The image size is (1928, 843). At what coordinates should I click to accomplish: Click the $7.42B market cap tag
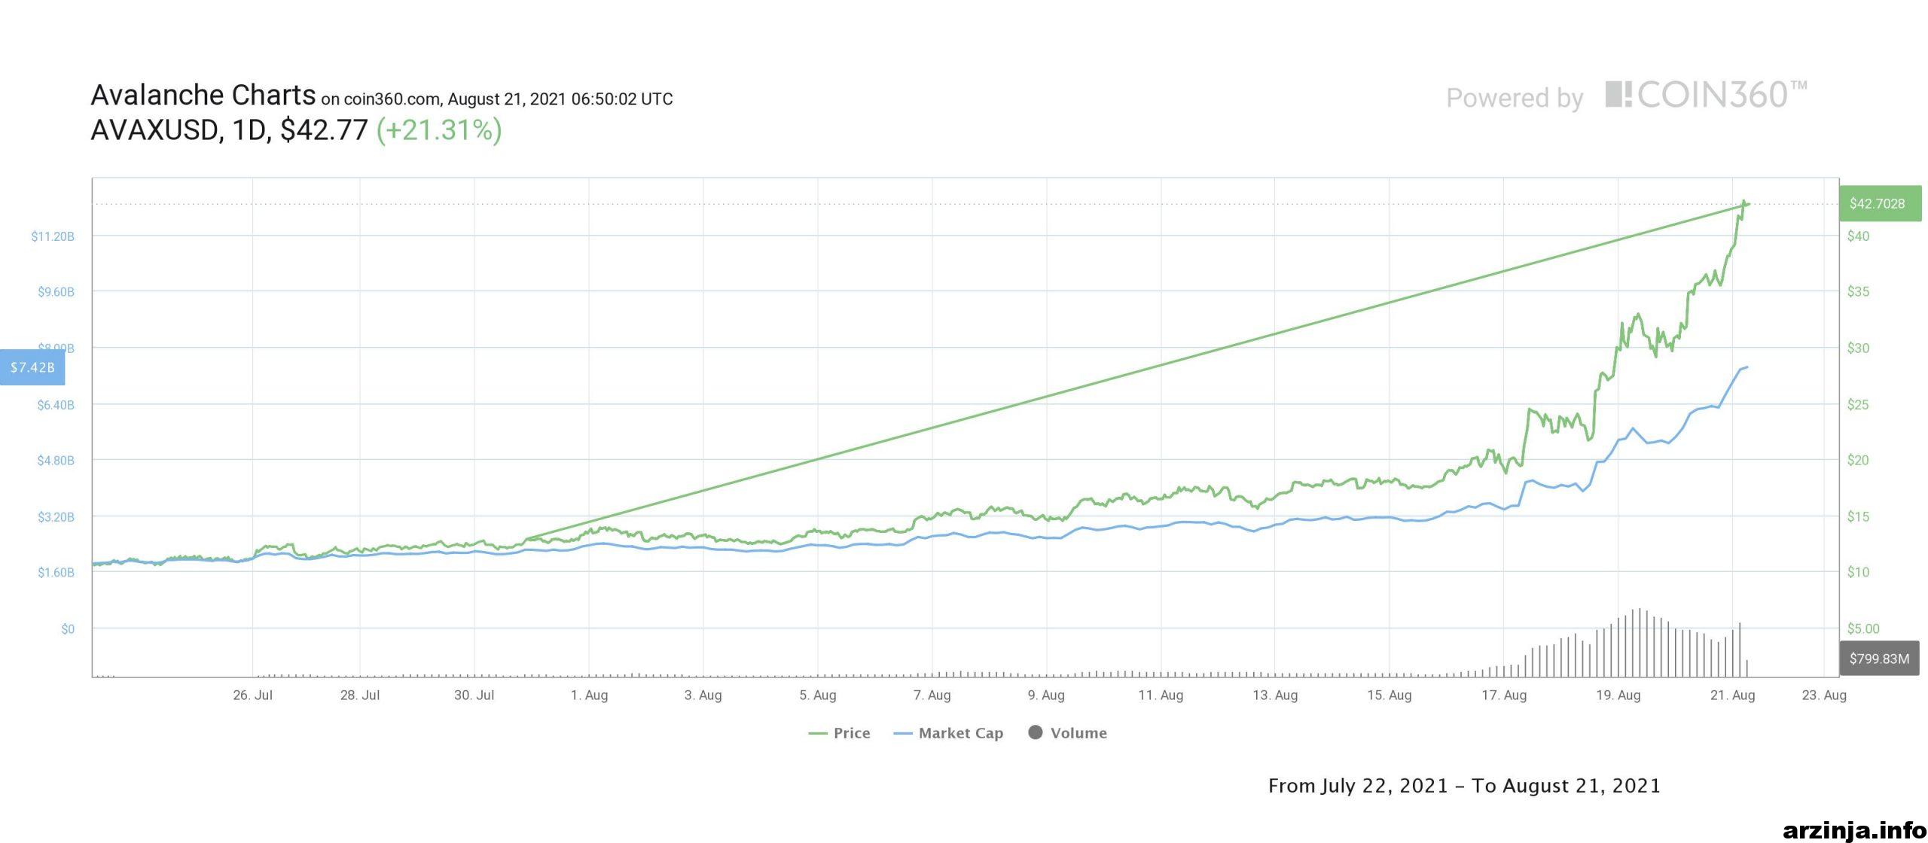tap(32, 367)
